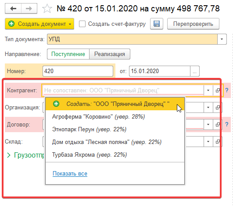The width and height of the screenshot is (233, 207).
Task: Click the back arrow navigation button
Action: 13,8
